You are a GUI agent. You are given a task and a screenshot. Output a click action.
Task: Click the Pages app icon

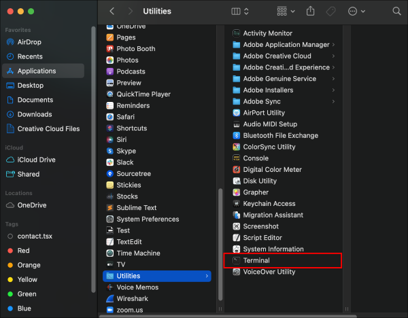pos(109,37)
